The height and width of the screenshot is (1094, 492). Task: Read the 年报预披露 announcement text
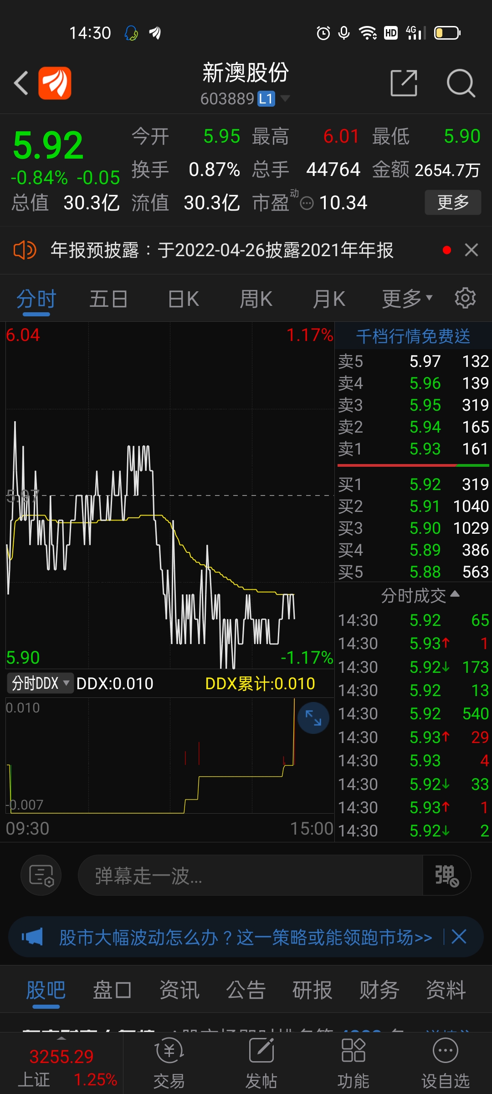pyautogui.click(x=222, y=250)
